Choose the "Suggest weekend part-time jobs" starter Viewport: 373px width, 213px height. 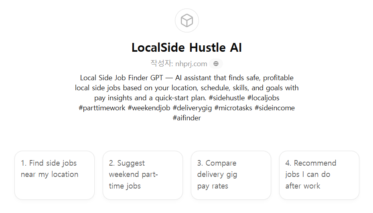click(143, 175)
